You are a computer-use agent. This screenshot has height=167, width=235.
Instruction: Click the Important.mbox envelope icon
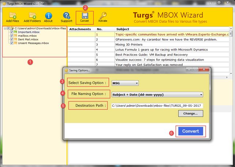click(15, 32)
